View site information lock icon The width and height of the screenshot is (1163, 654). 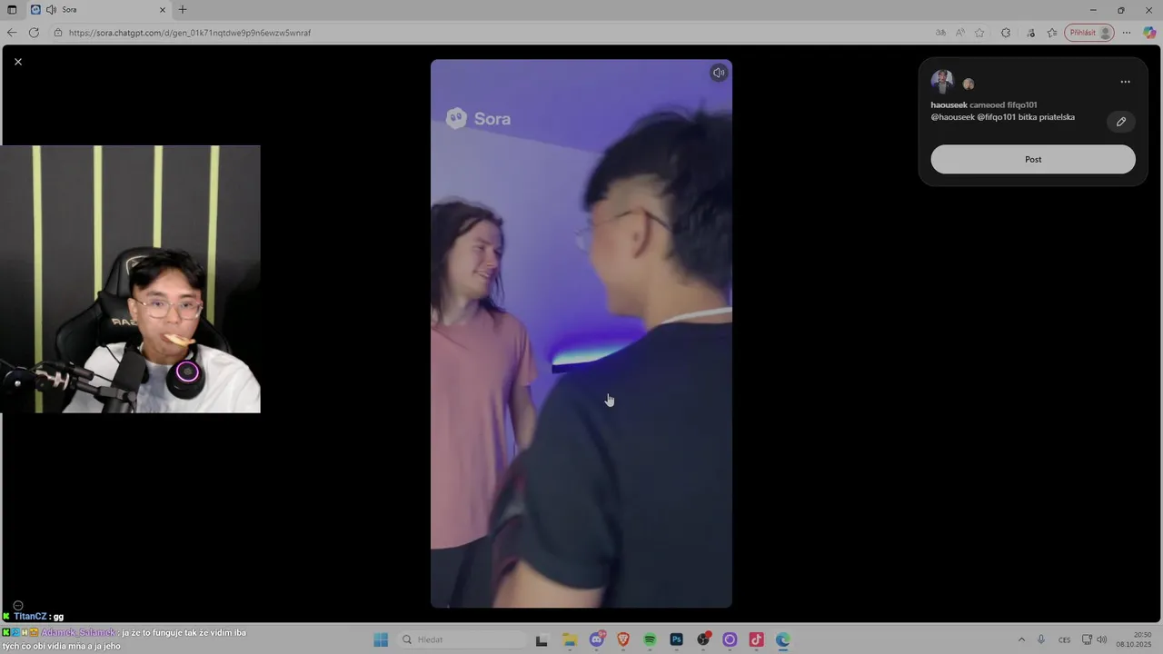[58, 33]
